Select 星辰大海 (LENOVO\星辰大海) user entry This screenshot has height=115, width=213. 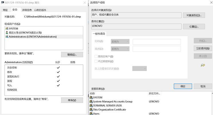point(44,32)
